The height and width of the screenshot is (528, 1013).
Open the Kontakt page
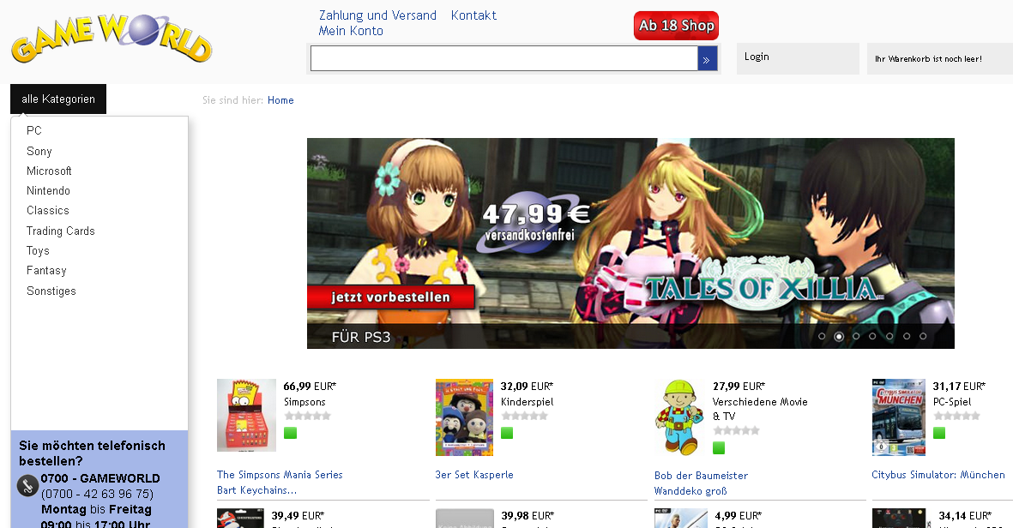click(473, 15)
